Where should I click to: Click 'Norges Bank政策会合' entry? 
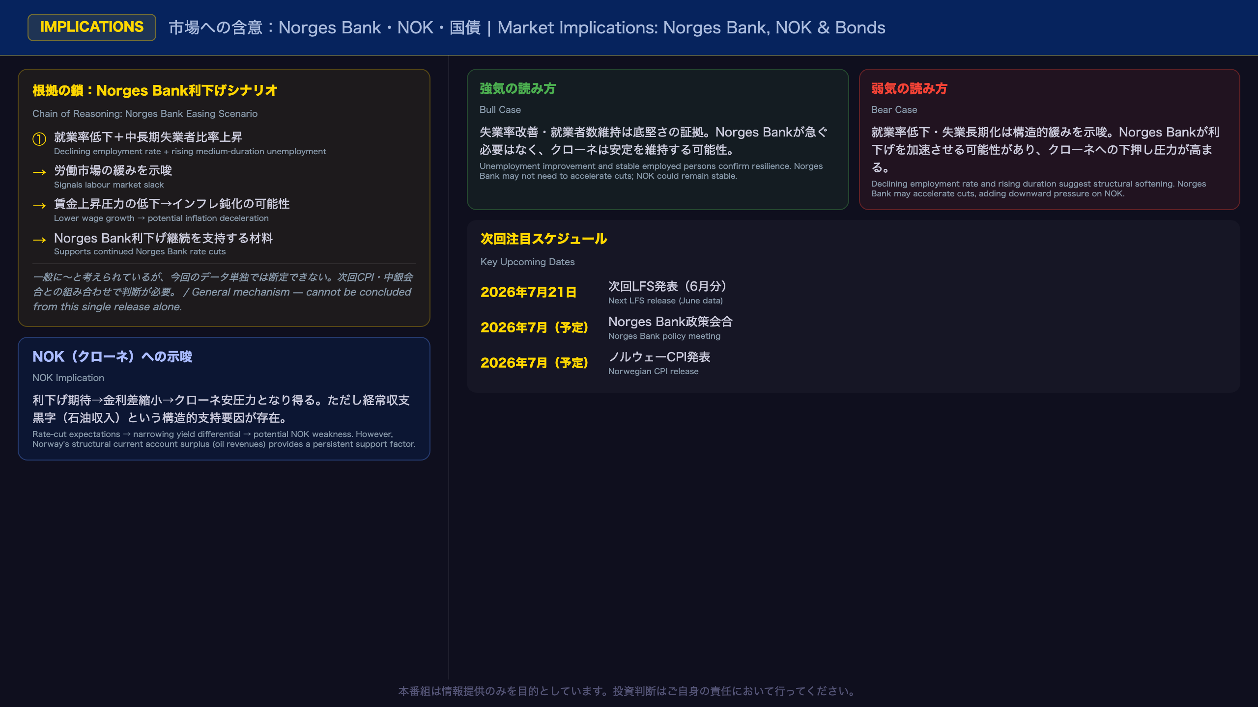click(670, 322)
